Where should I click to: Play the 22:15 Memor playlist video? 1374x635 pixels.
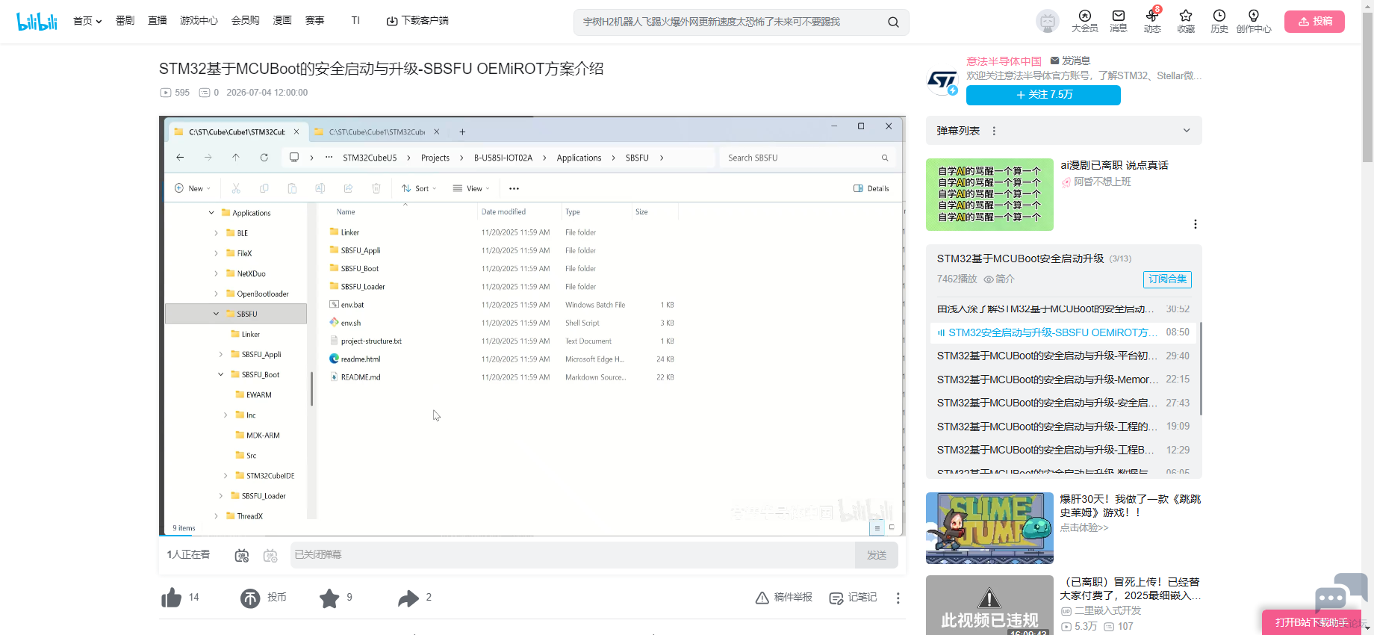click(x=1063, y=380)
